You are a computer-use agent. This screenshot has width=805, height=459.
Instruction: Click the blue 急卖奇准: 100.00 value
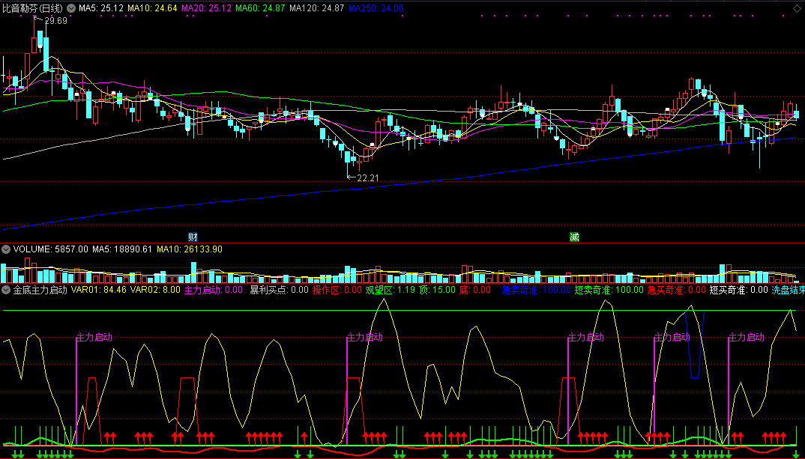pyautogui.click(x=536, y=290)
